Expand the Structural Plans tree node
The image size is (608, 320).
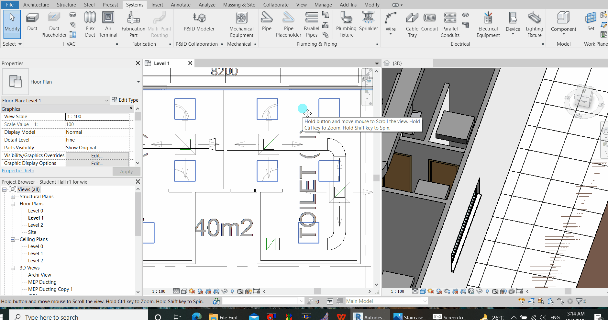[13, 197]
